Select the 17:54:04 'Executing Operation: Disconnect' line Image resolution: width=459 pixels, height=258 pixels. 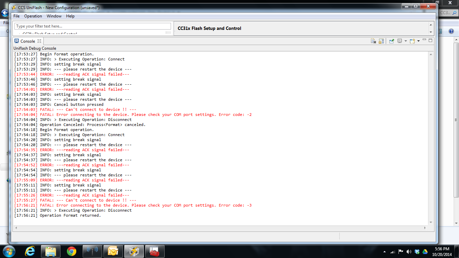(x=73, y=120)
